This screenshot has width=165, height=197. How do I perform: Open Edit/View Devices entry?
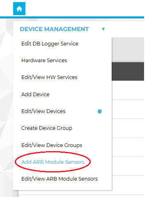(x=44, y=111)
